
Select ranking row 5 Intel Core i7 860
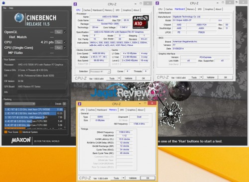click(34, 125)
